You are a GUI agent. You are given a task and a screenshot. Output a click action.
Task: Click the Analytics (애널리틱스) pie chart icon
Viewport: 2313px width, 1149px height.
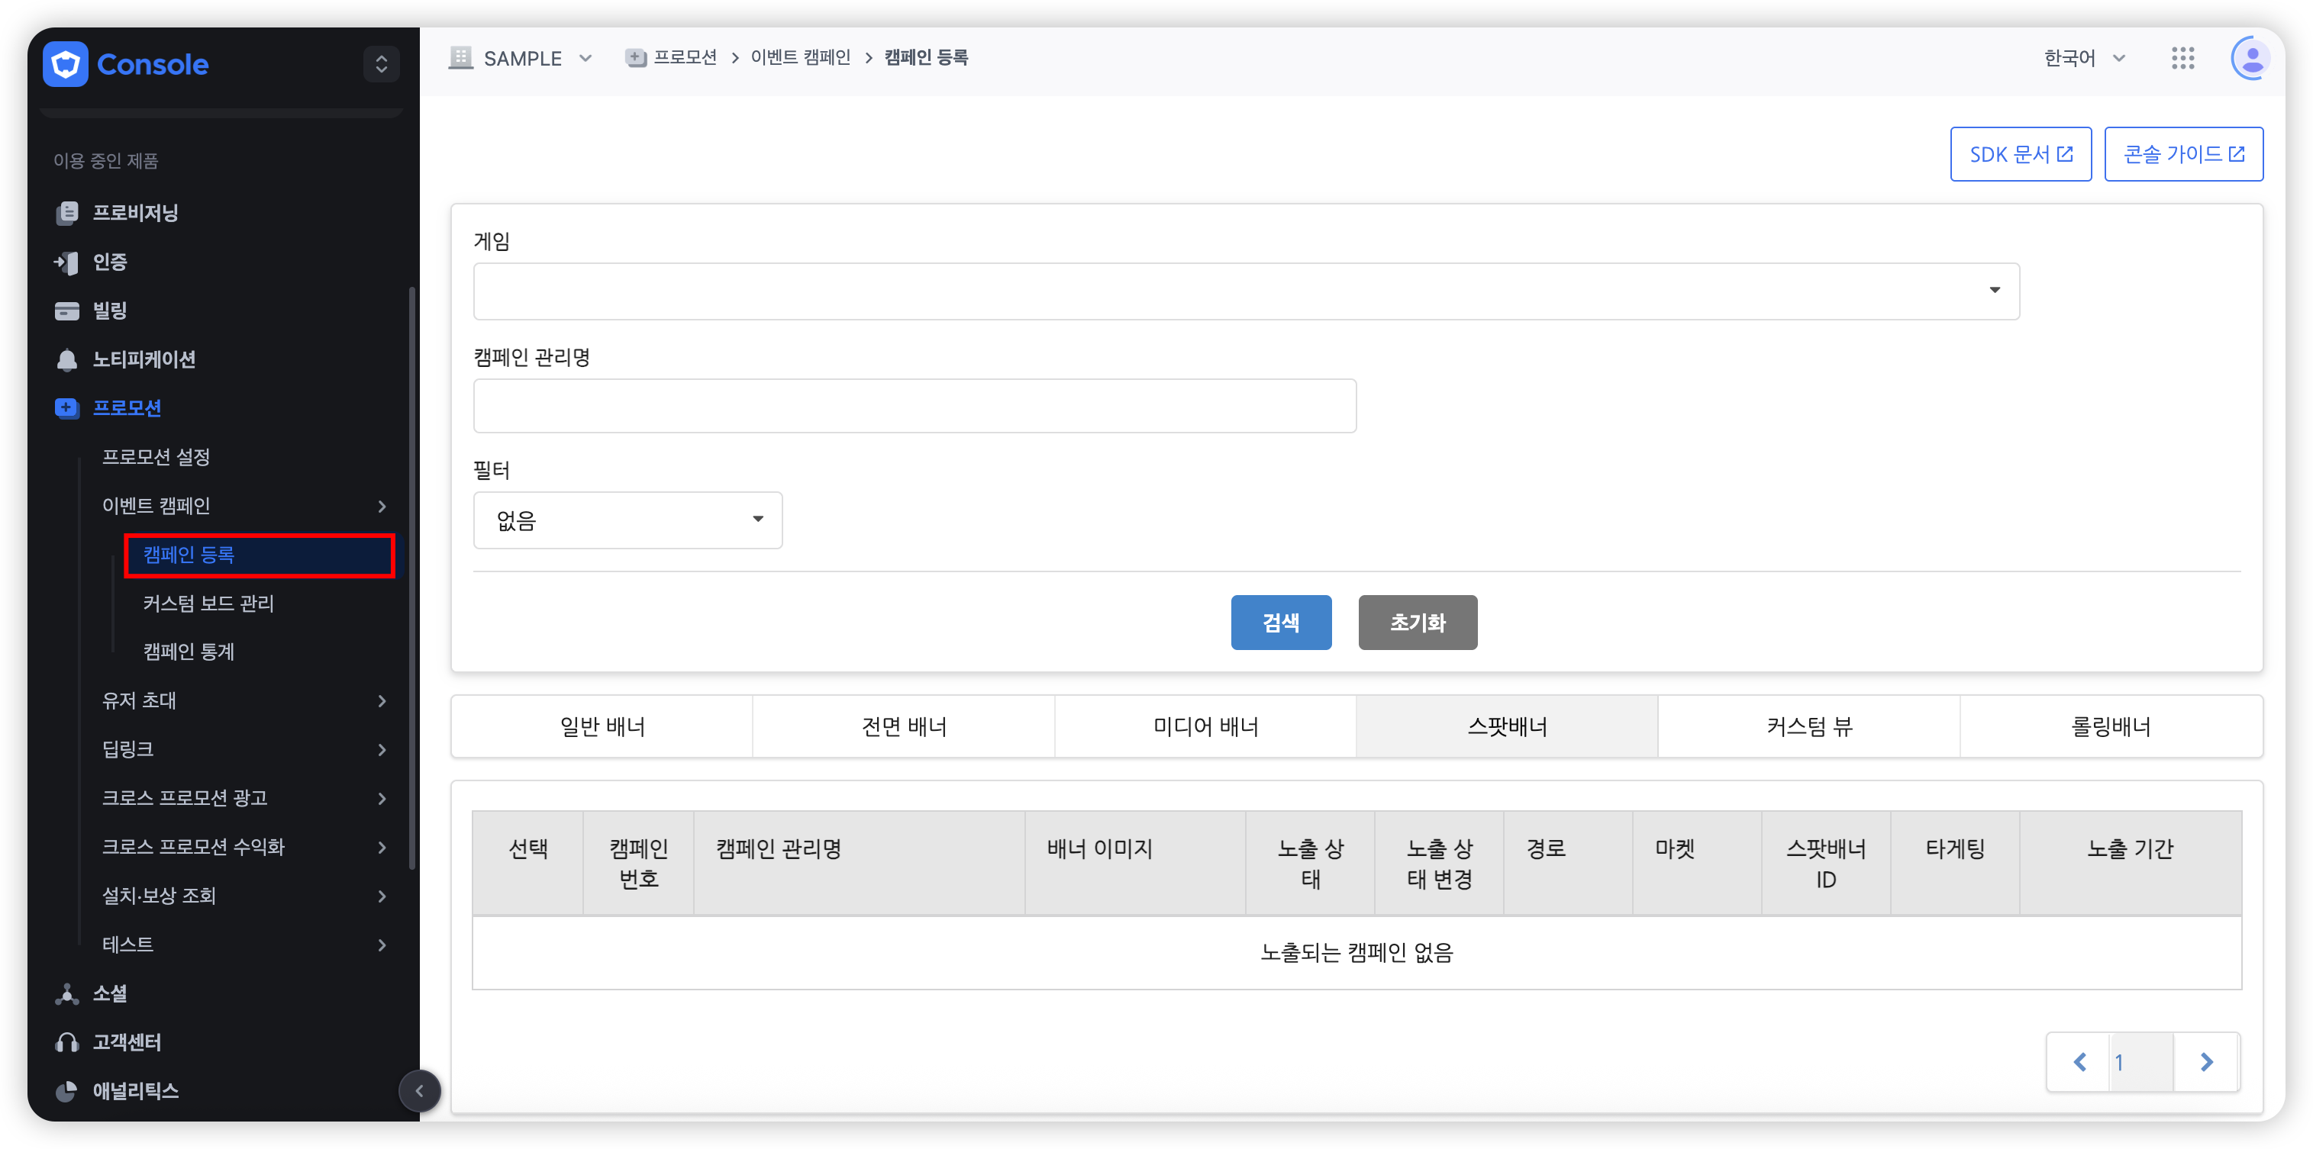pyautogui.click(x=66, y=1092)
